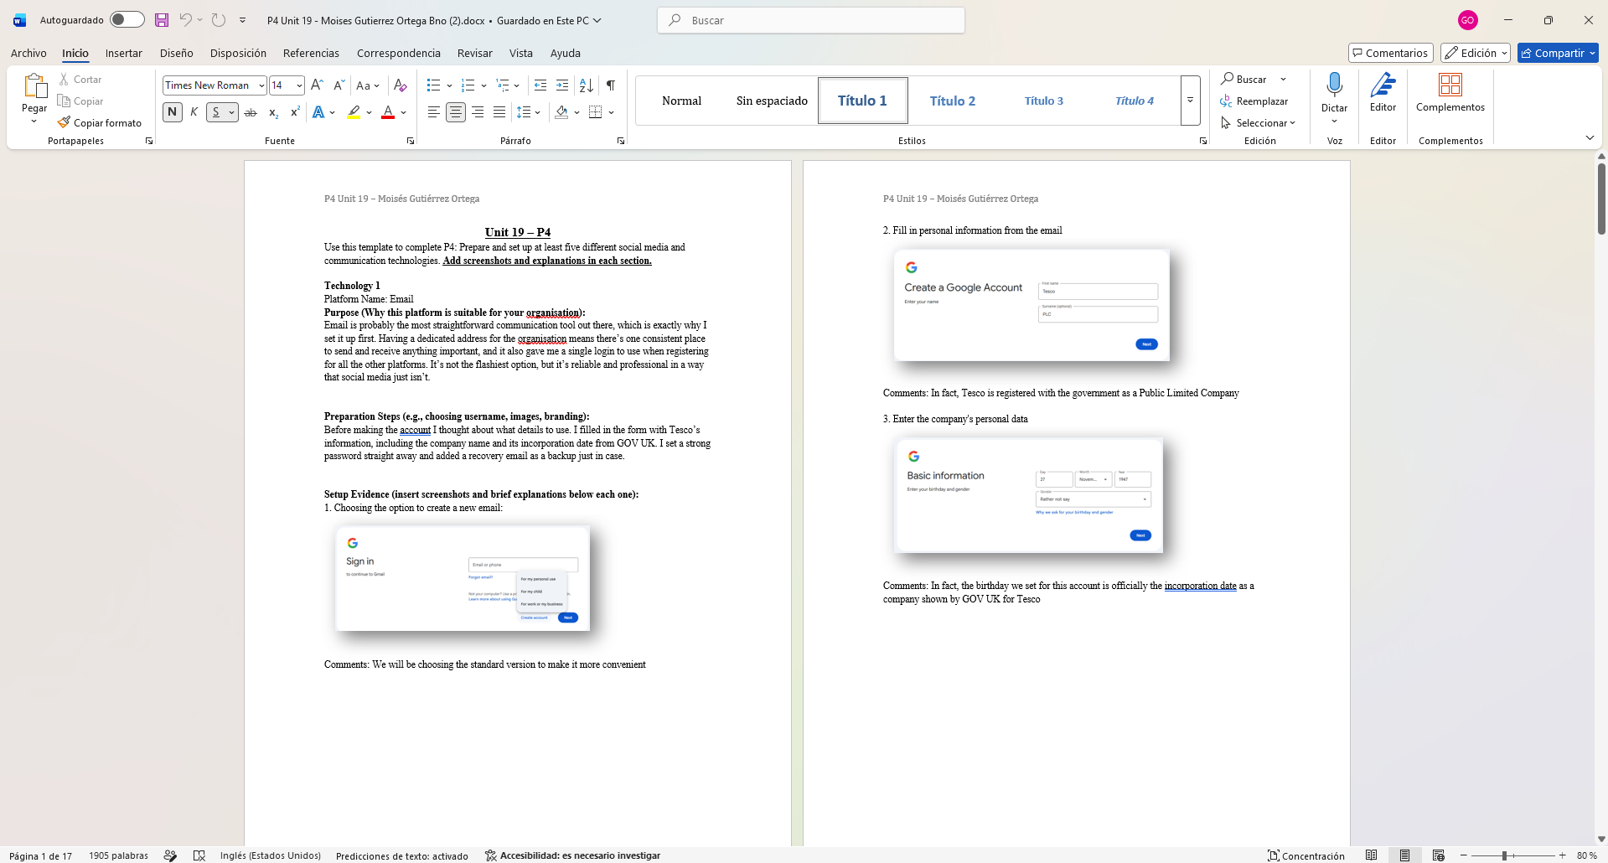Apply red font color

tap(388, 112)
